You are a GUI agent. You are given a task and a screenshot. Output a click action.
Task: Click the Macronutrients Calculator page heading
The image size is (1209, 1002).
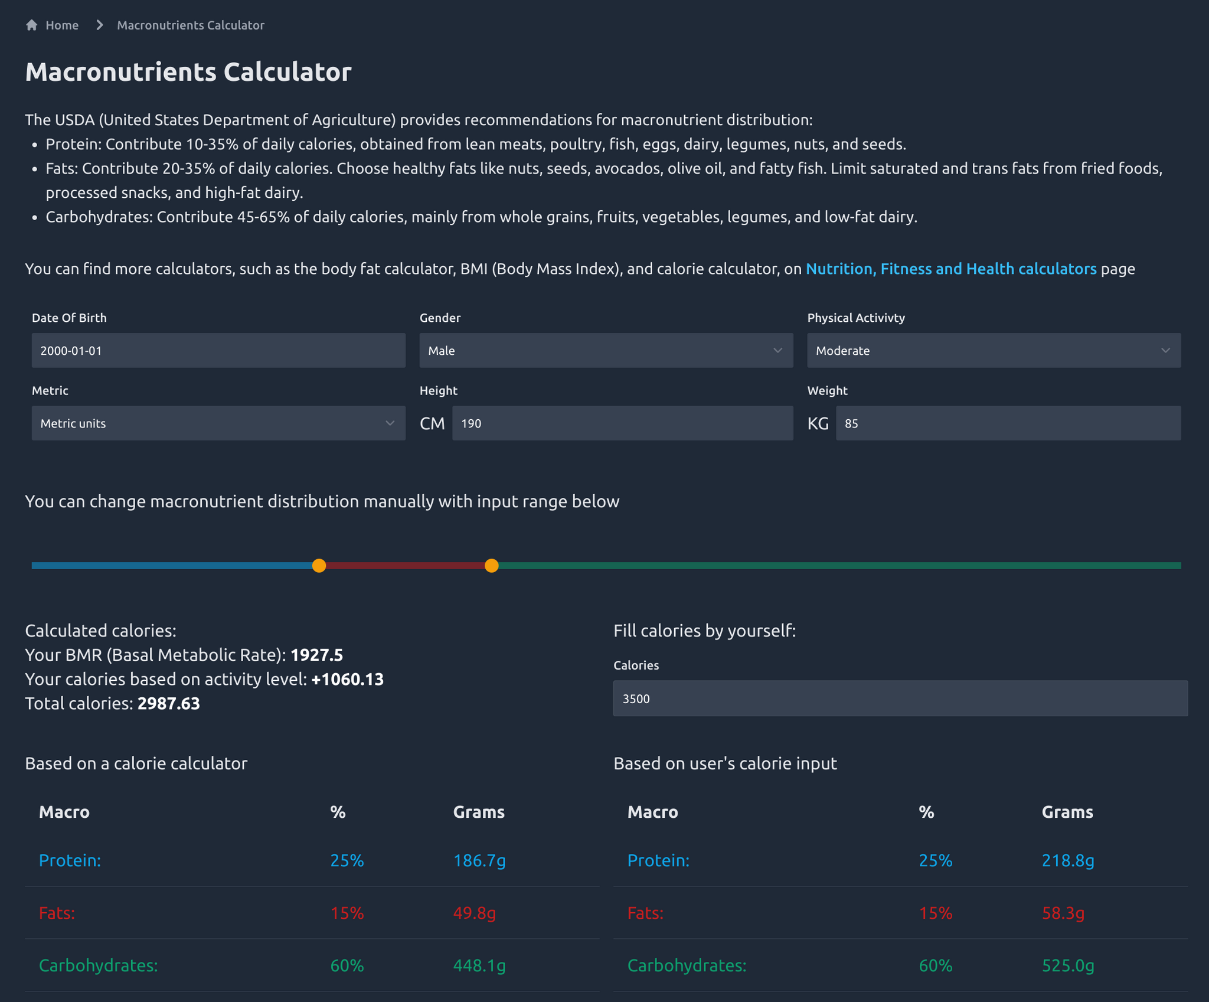pos(188,72)
